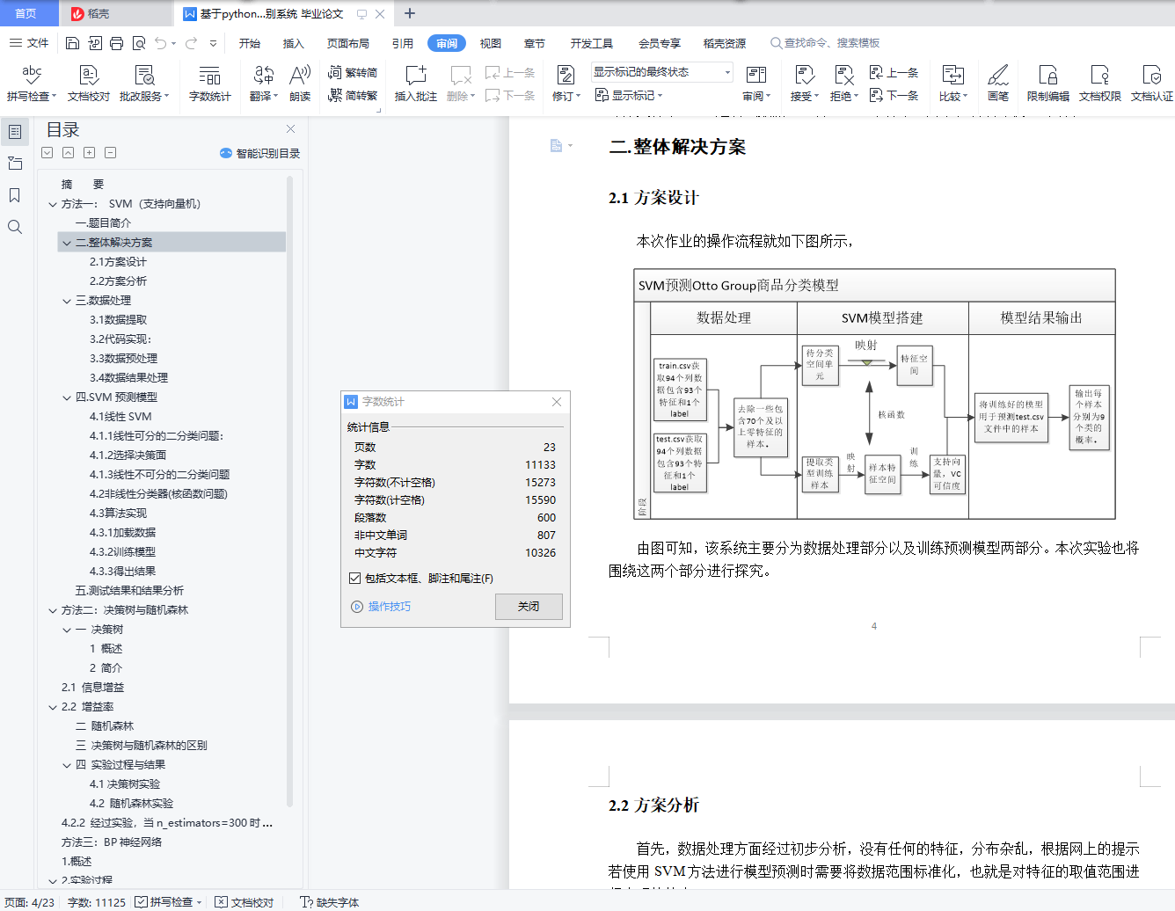Screen dimensions: 1175x911
Task: Click the print icon in quick toolbar
Action: 117,43
